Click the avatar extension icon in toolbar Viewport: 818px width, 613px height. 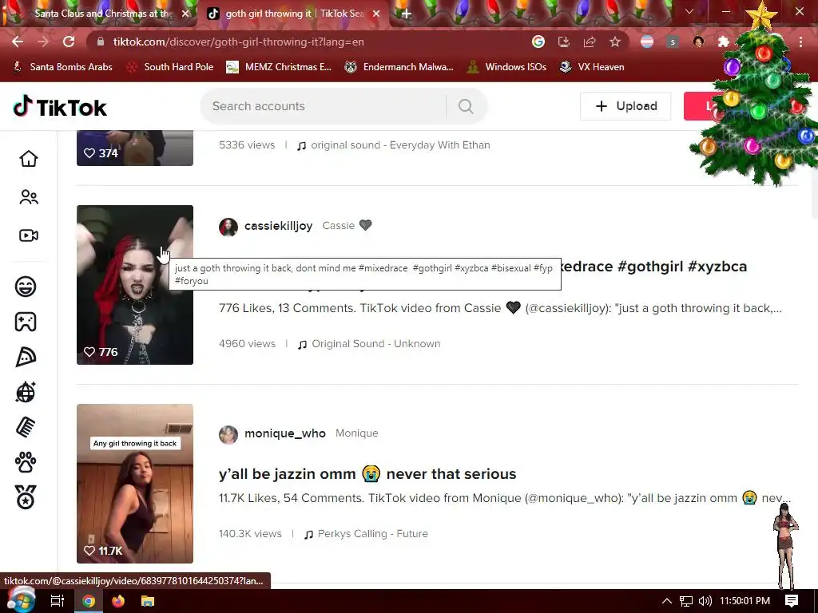[x=698, y=42]
